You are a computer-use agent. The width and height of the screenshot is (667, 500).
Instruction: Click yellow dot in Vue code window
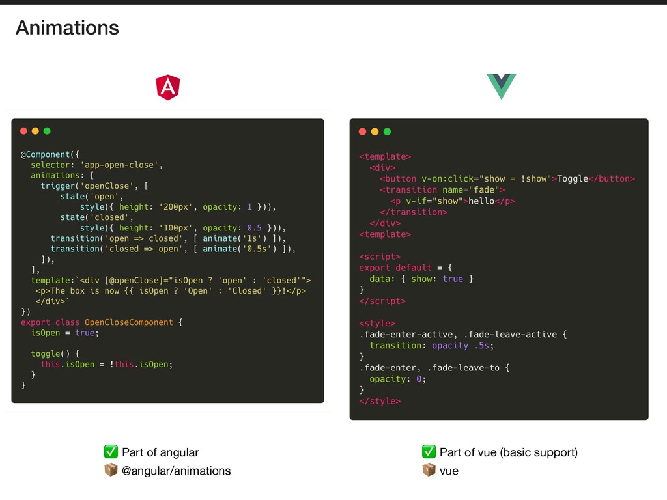(x=375, y=132)
